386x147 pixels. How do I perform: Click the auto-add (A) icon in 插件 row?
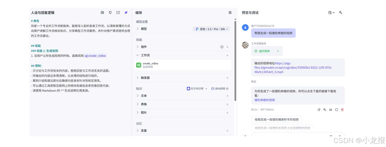pos(222,47)
